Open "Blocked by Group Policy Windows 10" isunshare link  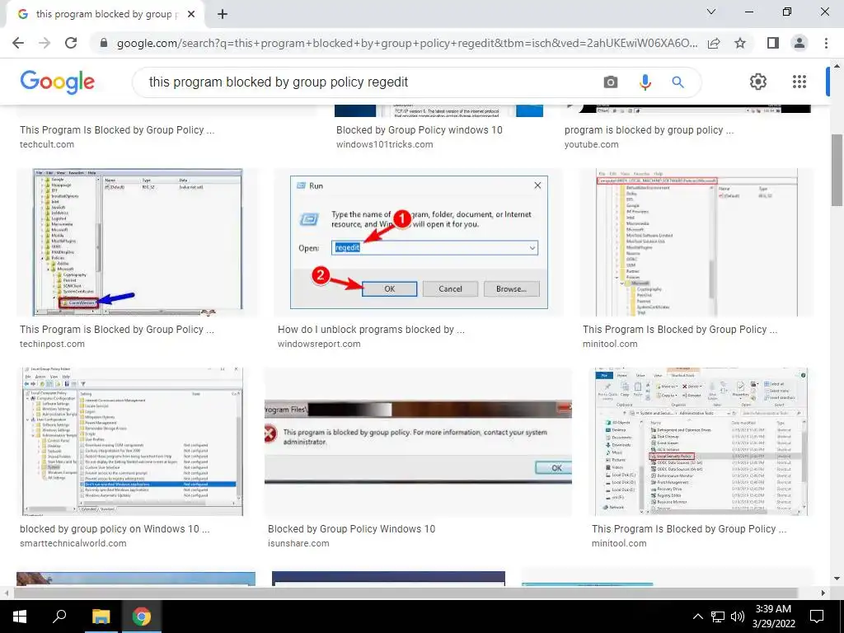pyautogui.click(x=351, y=529)
